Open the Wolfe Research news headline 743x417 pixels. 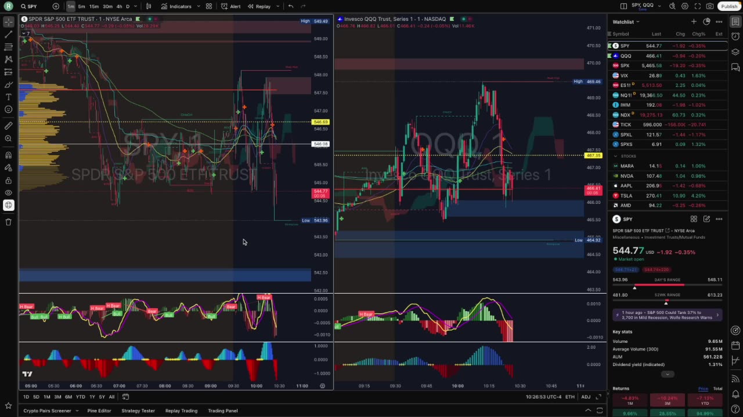[x=667, y=315]
